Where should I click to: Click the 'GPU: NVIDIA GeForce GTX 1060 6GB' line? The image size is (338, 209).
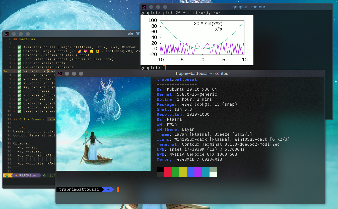point(197,154)
